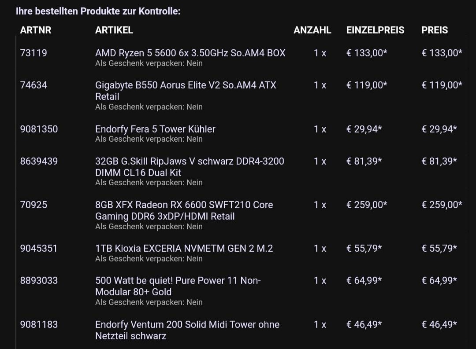
Task: Click article number 70925
Action: pyautogui.click(x=33, y=205)
